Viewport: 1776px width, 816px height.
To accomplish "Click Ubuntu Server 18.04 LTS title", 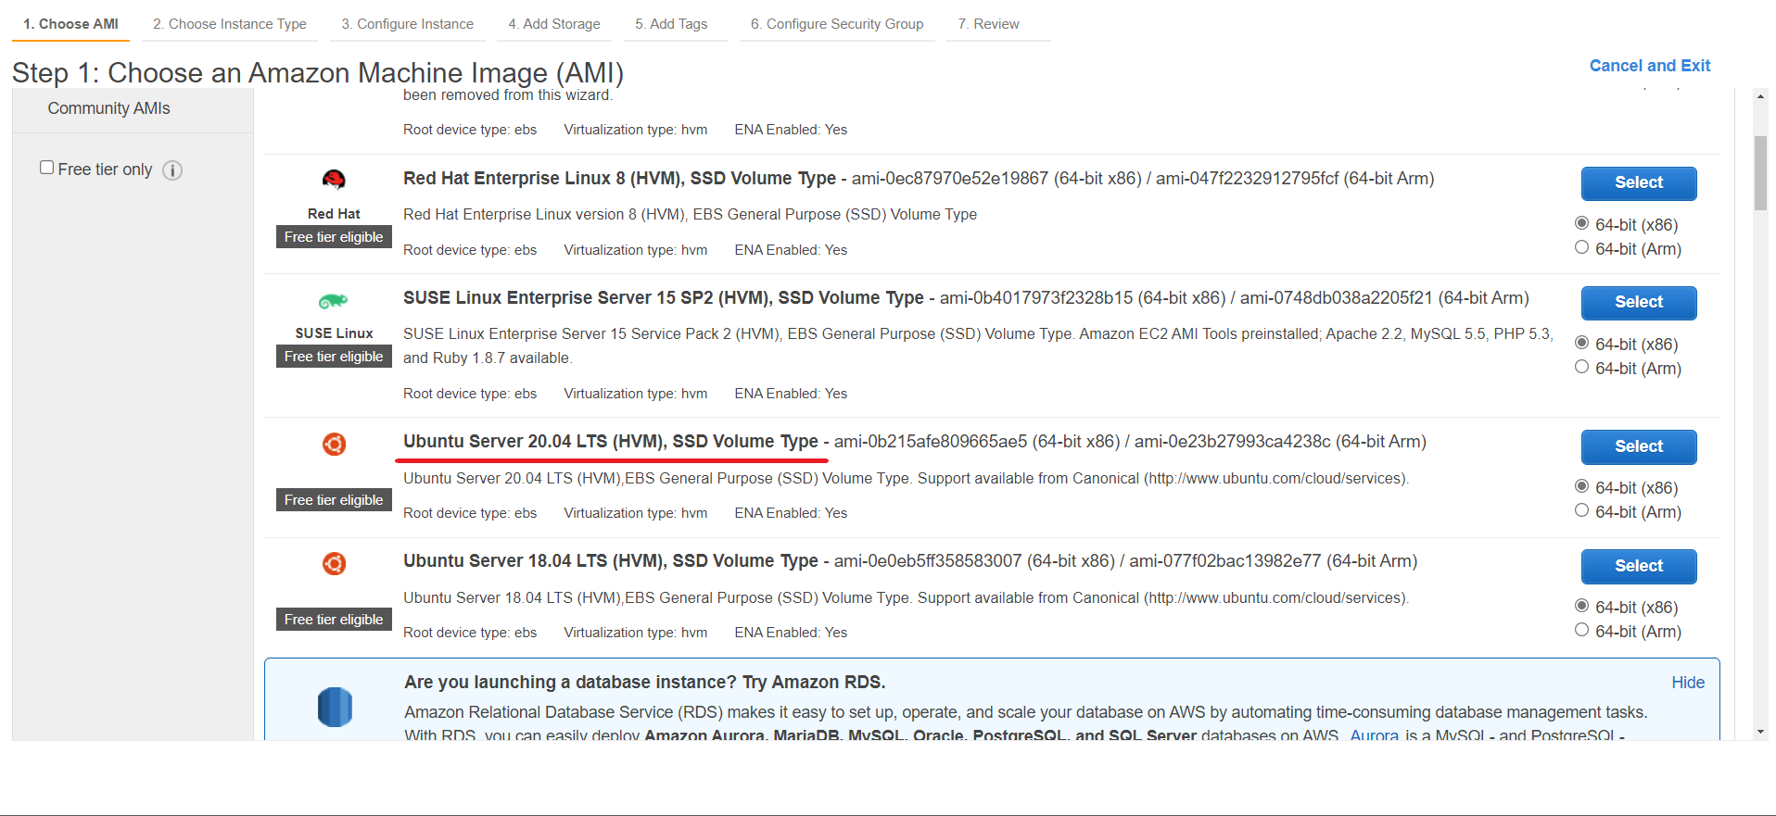I will pyautogui.click(x=611, y=561).
